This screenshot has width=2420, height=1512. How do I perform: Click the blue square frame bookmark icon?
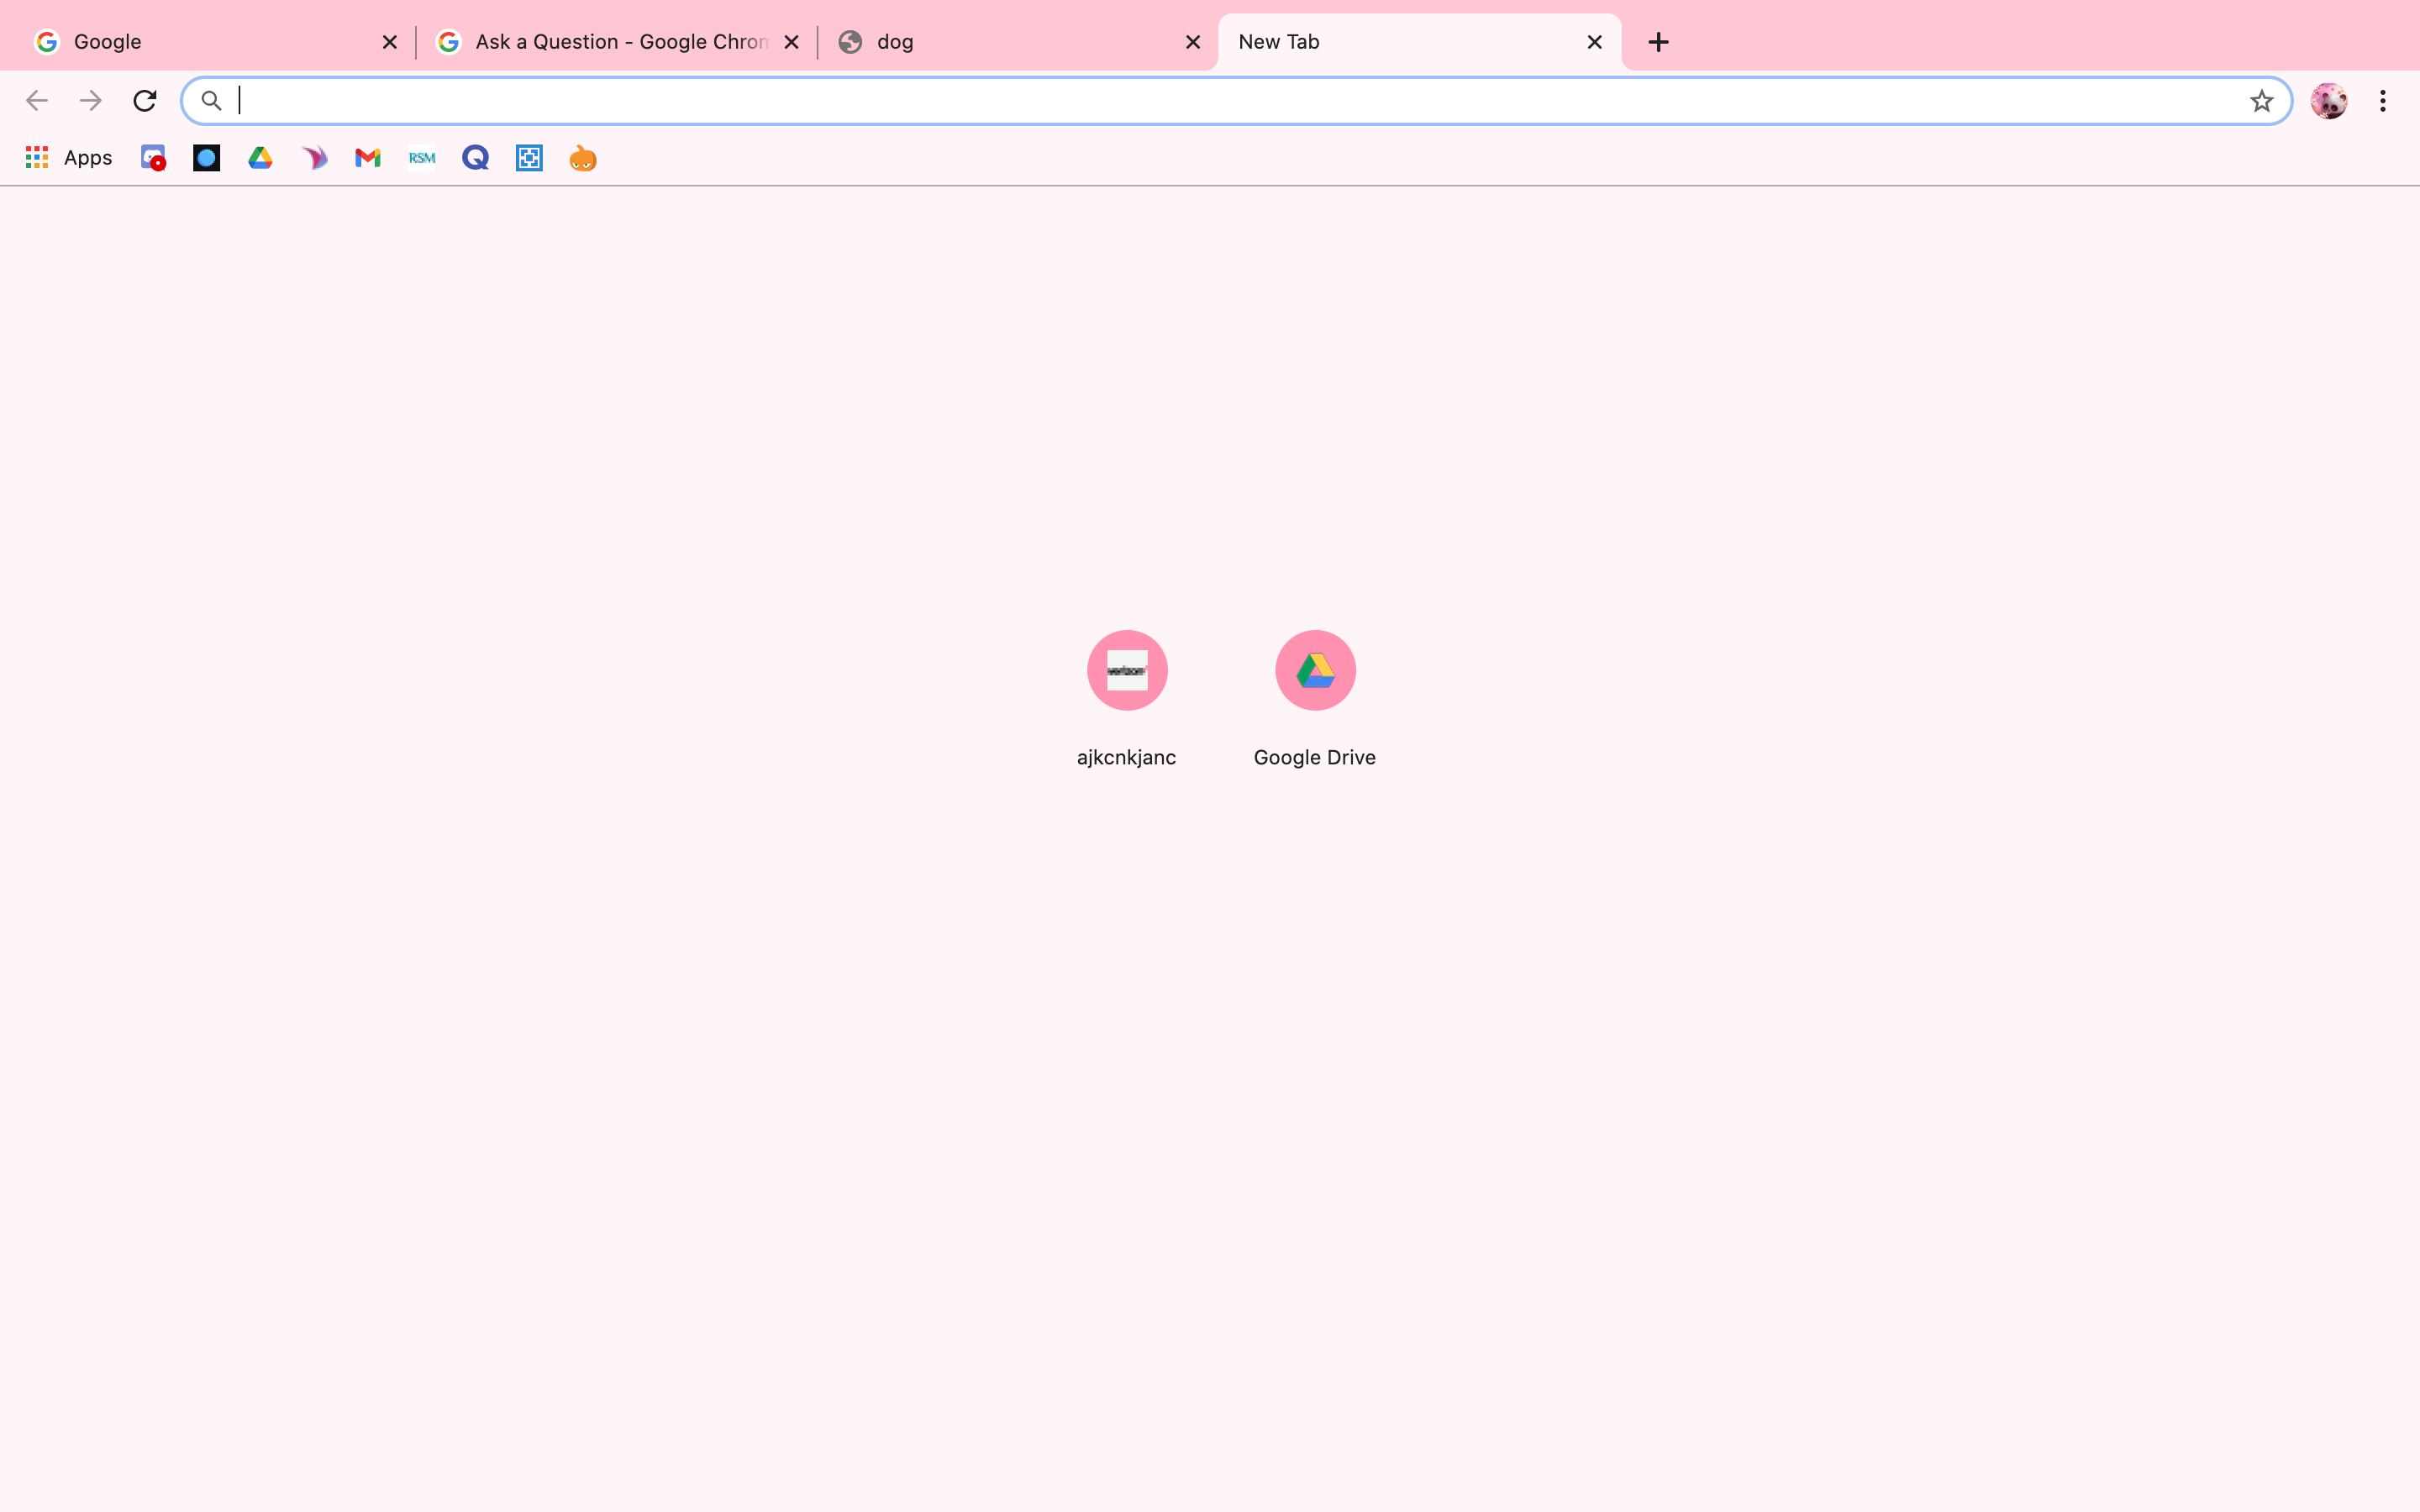point(529,158)
